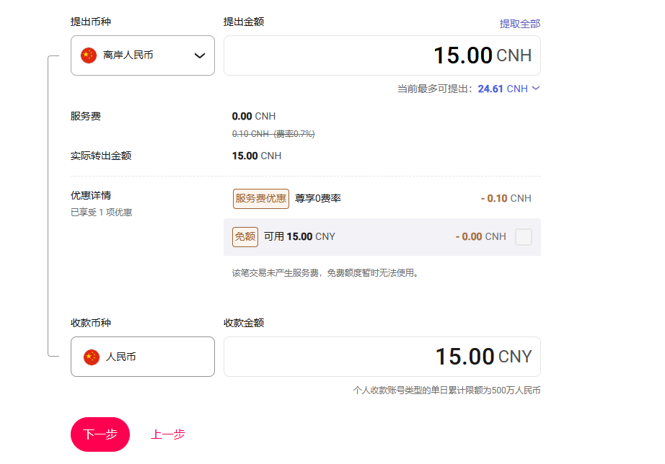665x464 pixels.
Task: Click the 可用 15.00 CNY quota text
Action: point(299,236)
